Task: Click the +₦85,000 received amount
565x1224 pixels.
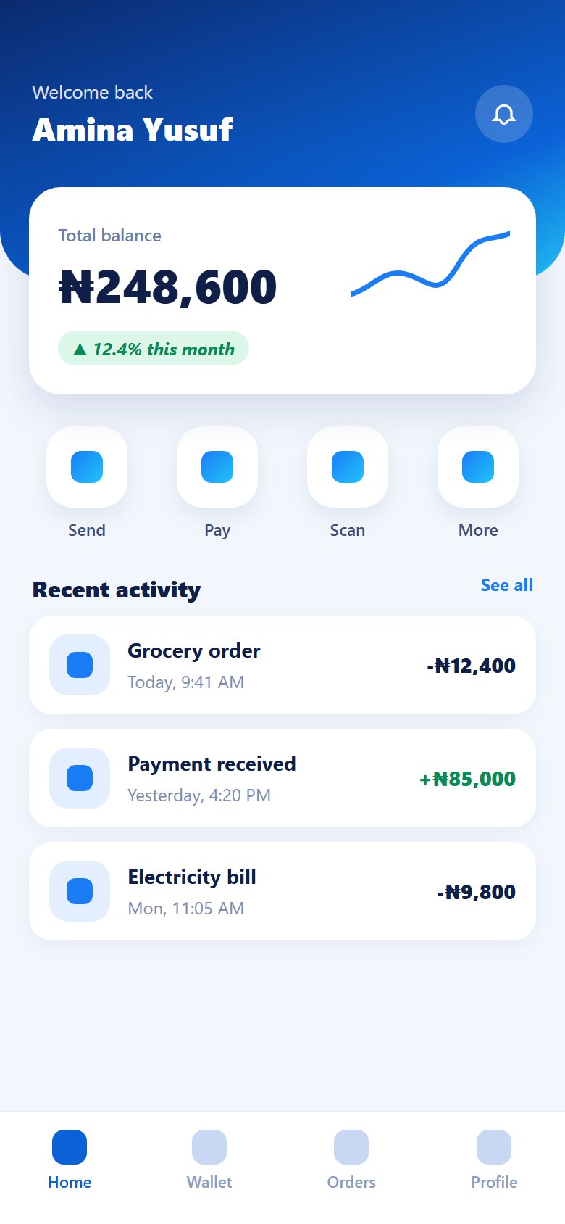Action: pyautogui.click(x=467, y=779)
